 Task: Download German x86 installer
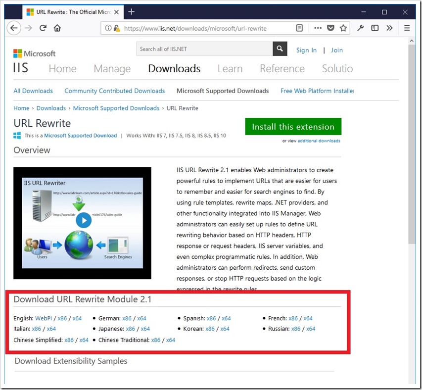coord(127,318)
